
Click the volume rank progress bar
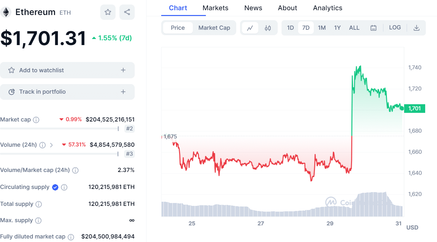(x=59, y=154)
